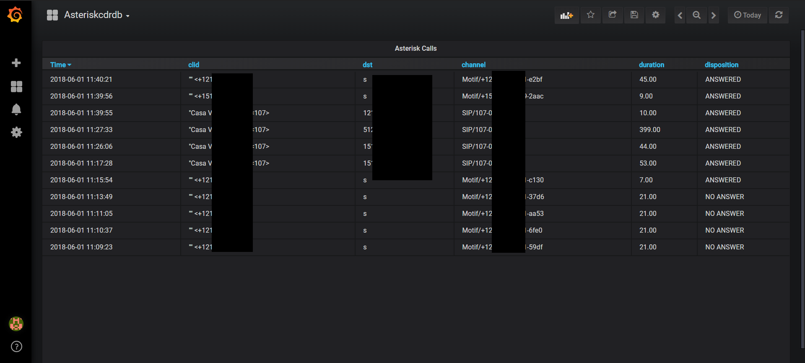The image size is (805, 363).
Task: Click channel ending in -2aac
Action: (x=503, y=96)
